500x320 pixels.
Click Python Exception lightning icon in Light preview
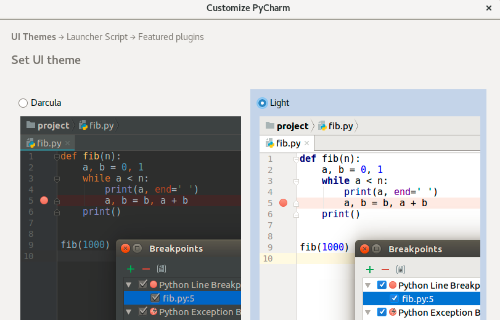[393, 312]
